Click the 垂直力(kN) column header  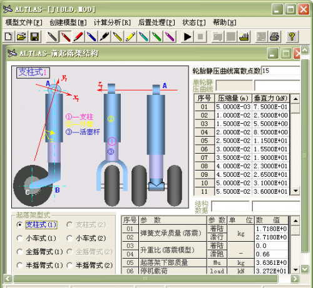[x=270, y=98]
